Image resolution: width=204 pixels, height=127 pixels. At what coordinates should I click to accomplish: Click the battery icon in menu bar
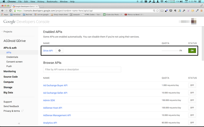pos(182,2)
